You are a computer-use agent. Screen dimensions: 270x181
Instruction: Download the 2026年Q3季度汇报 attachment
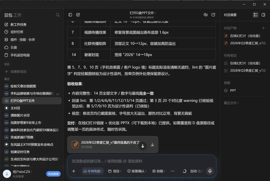[x=152, y=145]
